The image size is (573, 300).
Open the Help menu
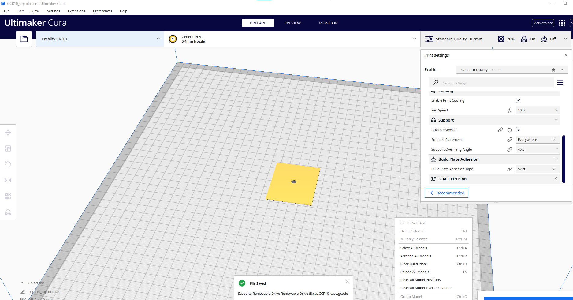(124, 11)
